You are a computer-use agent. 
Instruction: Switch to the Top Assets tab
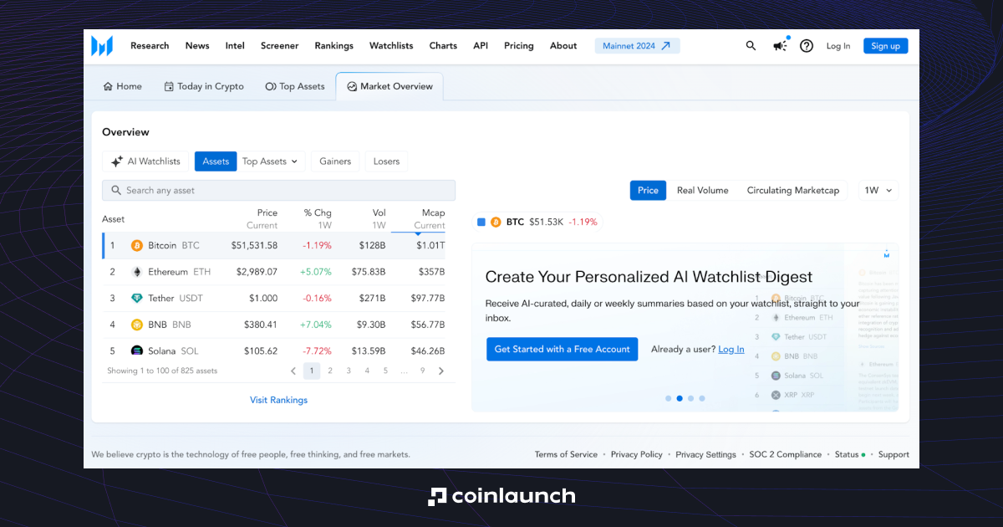[x=294, y=86]
